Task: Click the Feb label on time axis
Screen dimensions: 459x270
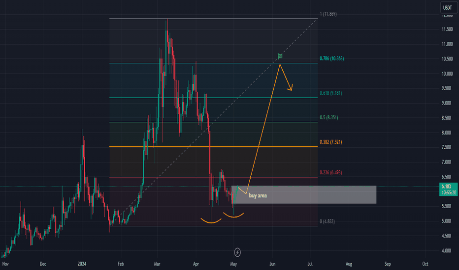Action: pyautogui.click(x=121, y=264)
